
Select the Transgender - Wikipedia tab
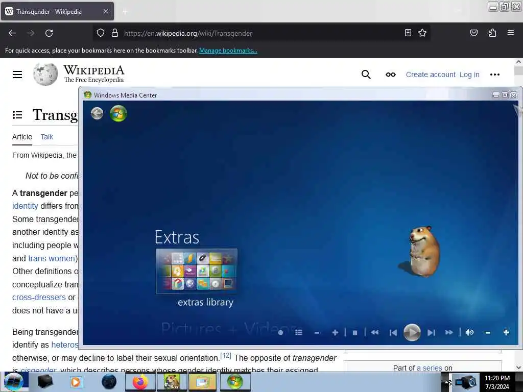(57, 11)
